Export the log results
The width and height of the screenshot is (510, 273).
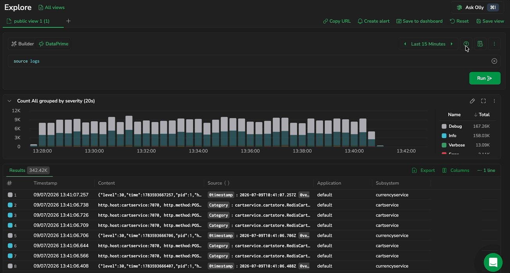click(423, 170)
